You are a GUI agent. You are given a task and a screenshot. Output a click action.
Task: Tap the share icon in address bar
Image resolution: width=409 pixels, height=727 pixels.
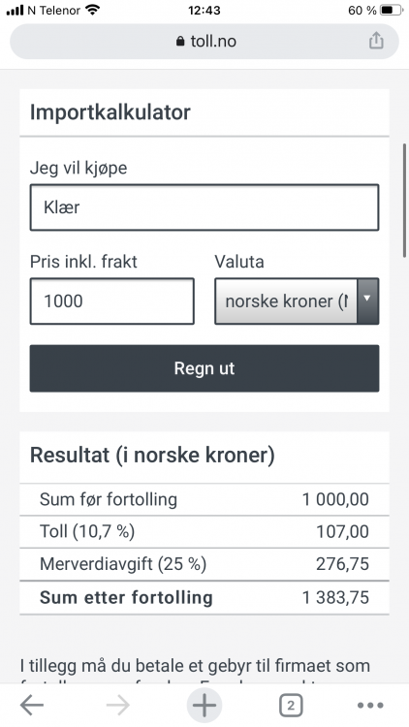[376, 41]
